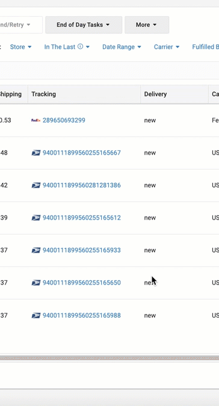Viewport: 219px width, 406px height.
Task: Open the More dropdown button
Action: (x=147, y=25)
